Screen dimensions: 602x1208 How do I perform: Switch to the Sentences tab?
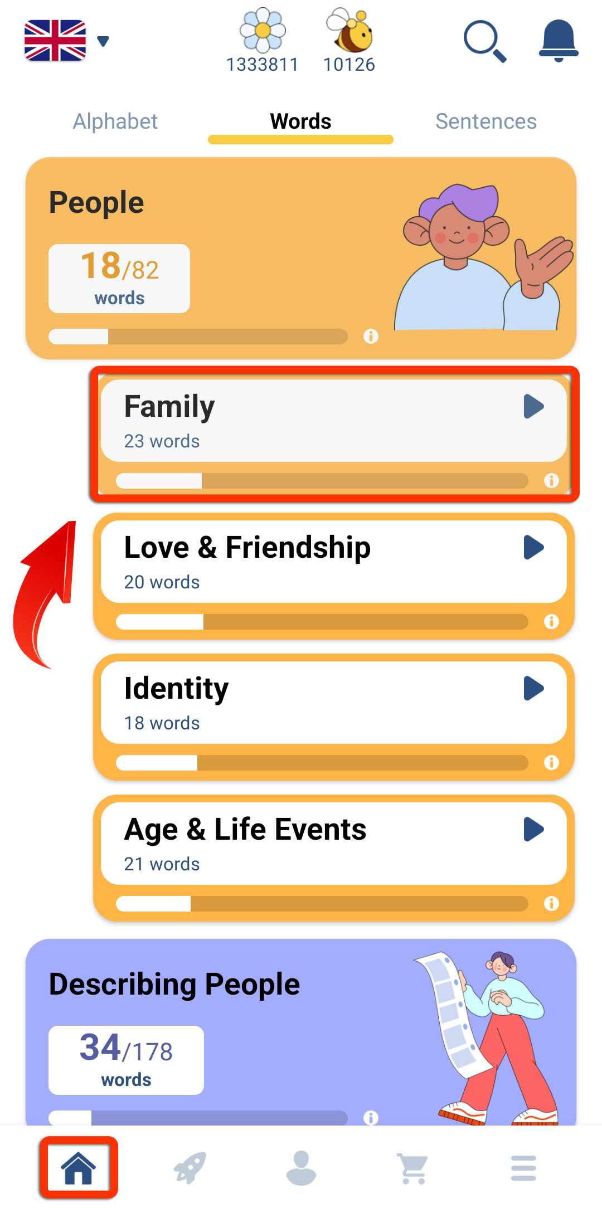click(x=486, y=121)
